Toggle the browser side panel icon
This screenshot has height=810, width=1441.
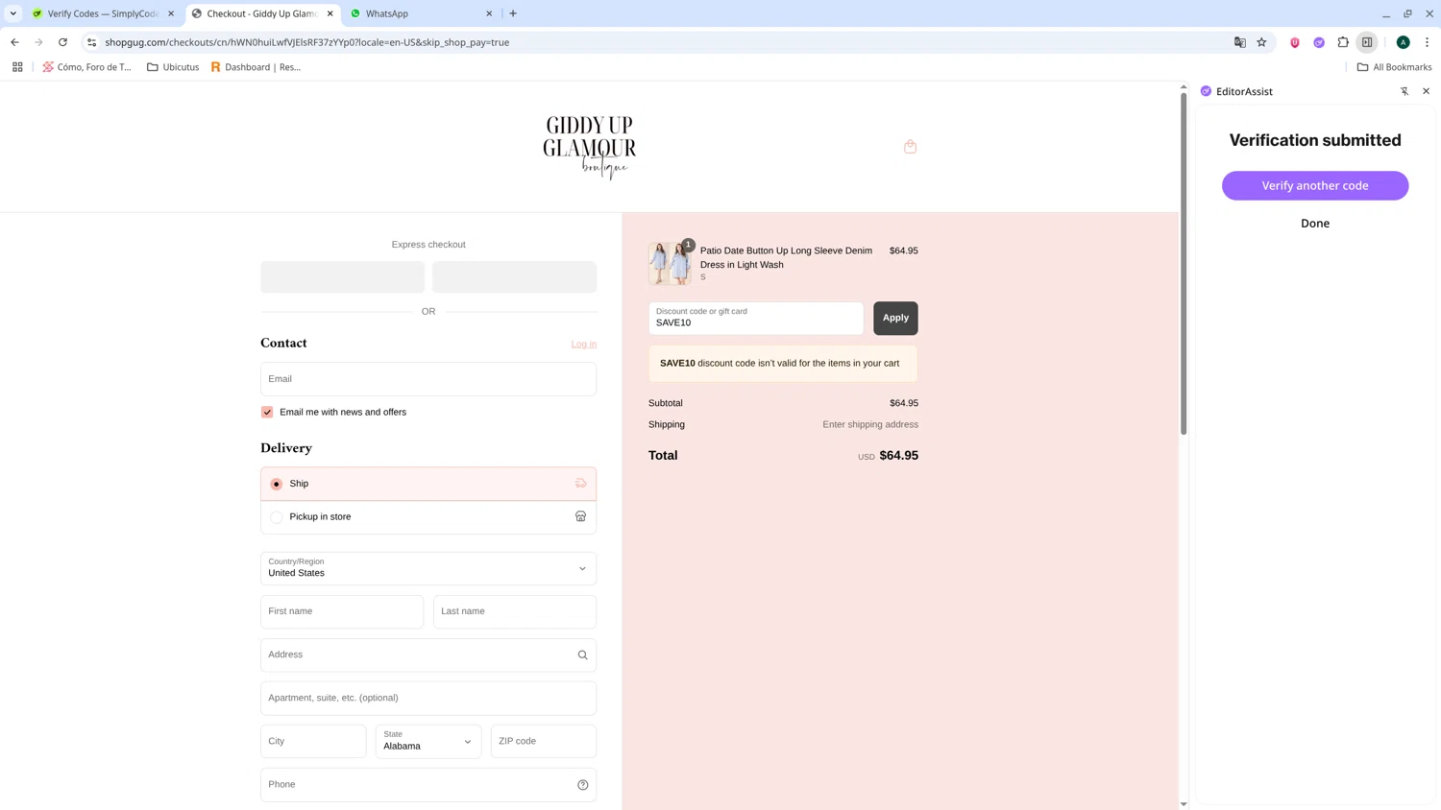(1367, 42)
